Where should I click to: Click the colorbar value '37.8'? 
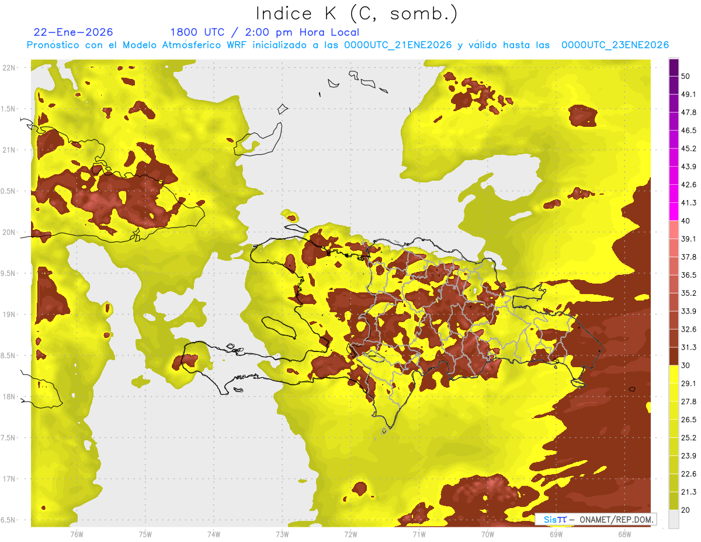[x=689, y=257]
